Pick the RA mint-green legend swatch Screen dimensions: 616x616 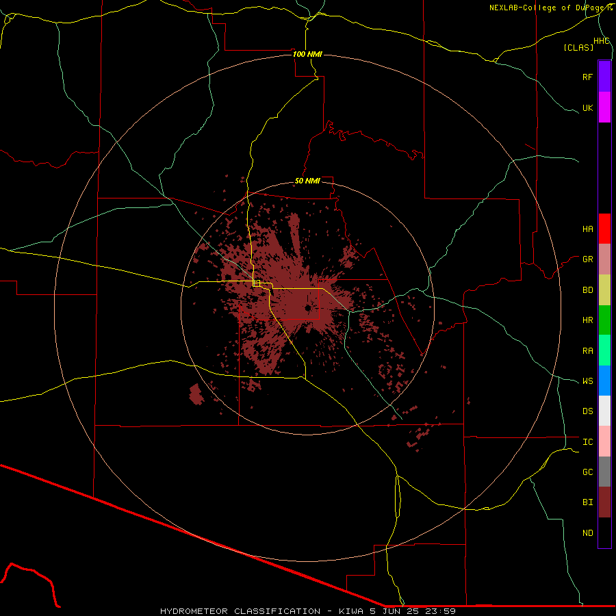click(x=604, y=350)
